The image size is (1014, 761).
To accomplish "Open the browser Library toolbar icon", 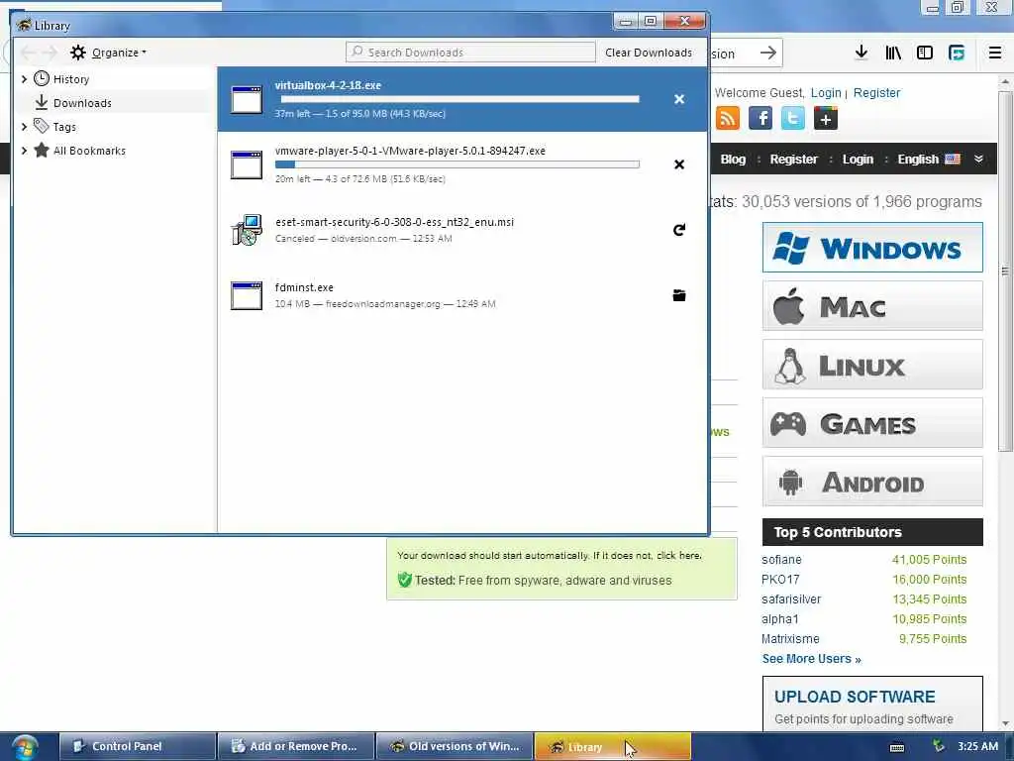I will pyautogui.click(x=893, y=53).
